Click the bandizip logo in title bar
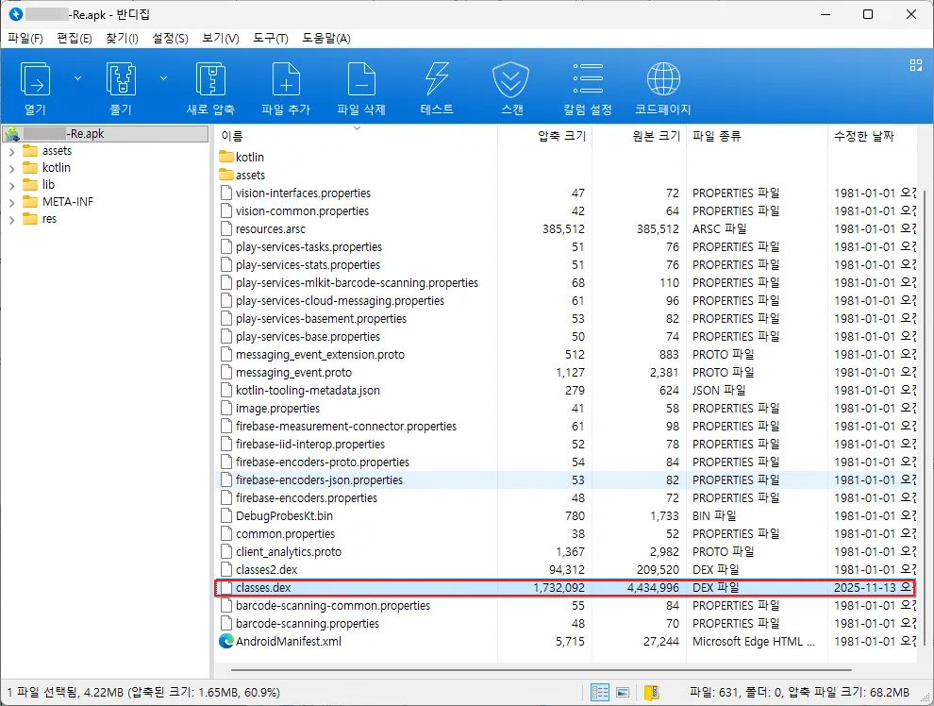The width and height of the screenshot is (934, 706). point(16,14)
